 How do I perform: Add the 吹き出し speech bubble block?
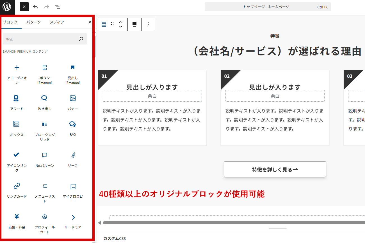(x=45, y=102)
